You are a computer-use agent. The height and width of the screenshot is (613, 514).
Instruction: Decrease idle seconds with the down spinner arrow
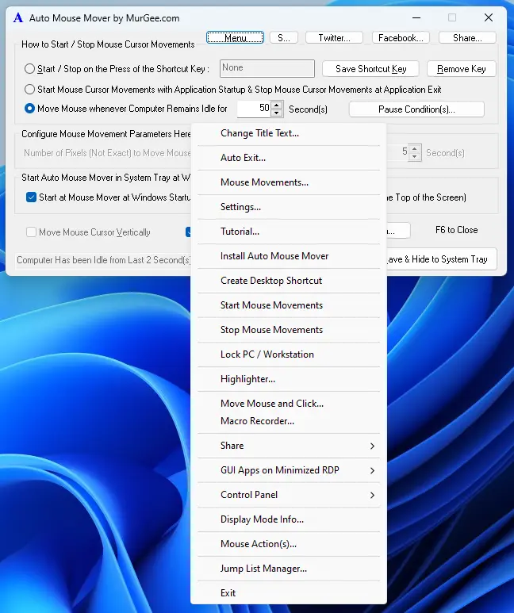tap(277, 113)
